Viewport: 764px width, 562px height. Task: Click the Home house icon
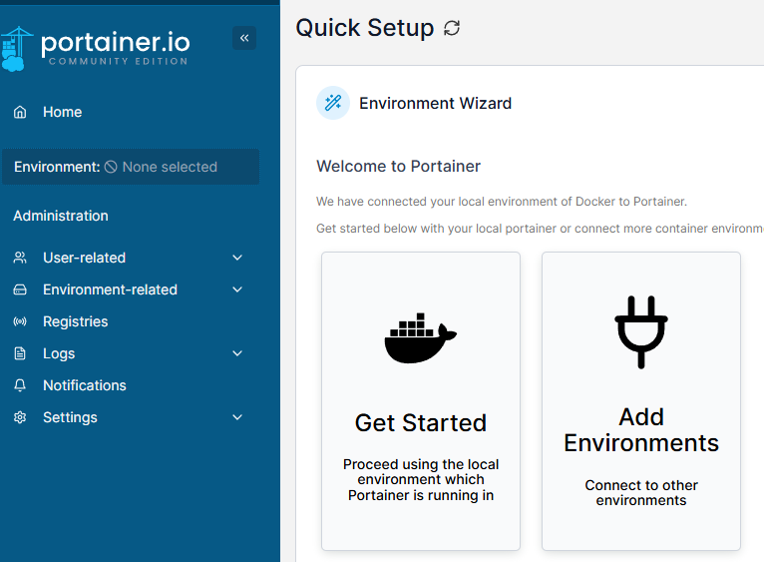pos(20,112)
